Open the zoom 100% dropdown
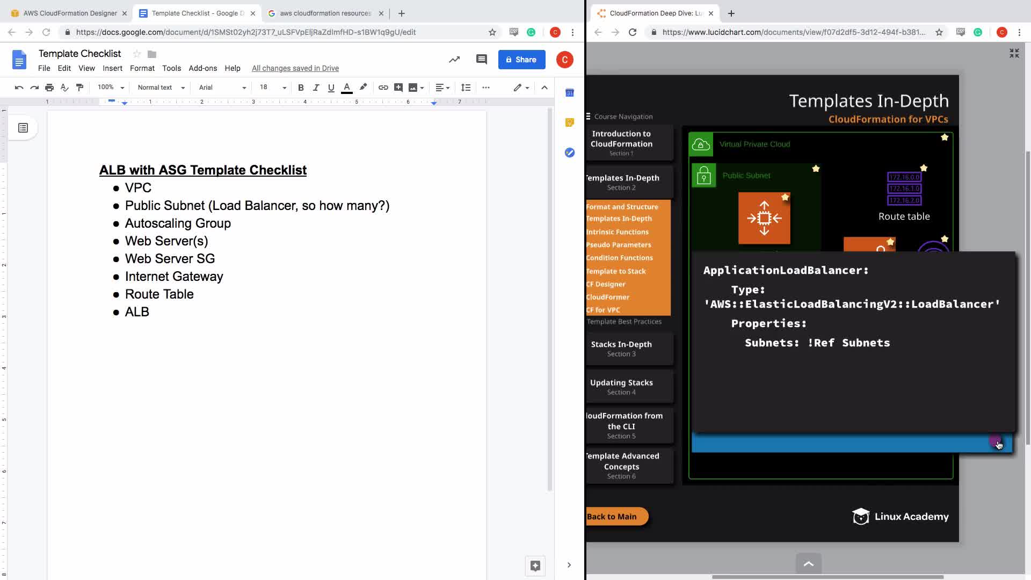This screenshot has width=1031, height=580. 111,88
